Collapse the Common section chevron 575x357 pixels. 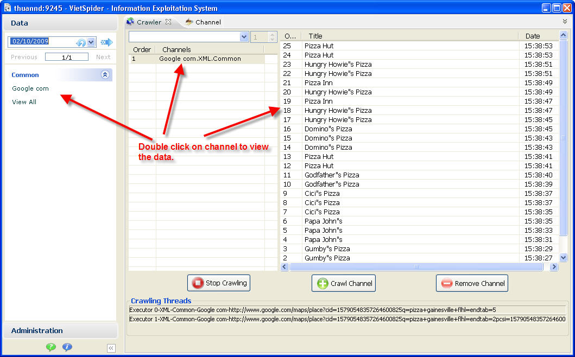click(105, 75)
